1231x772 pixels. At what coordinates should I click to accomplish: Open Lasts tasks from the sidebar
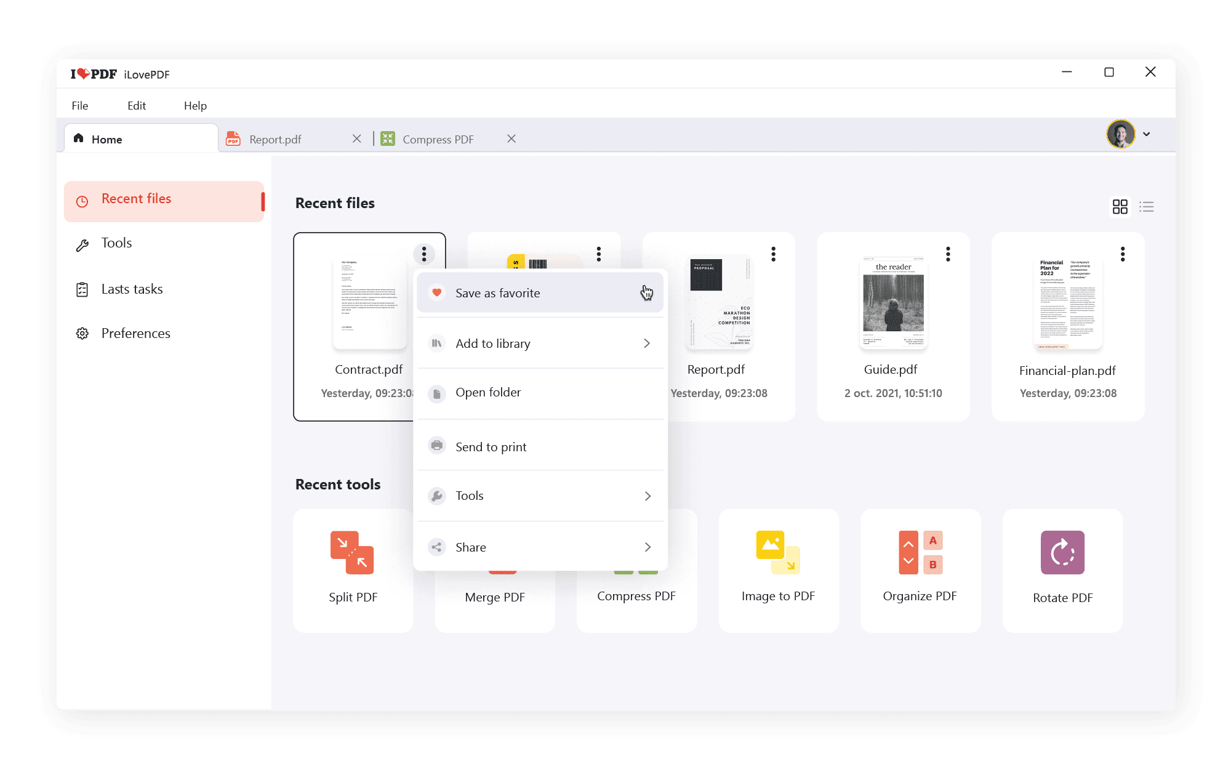[x=131, y=289]
